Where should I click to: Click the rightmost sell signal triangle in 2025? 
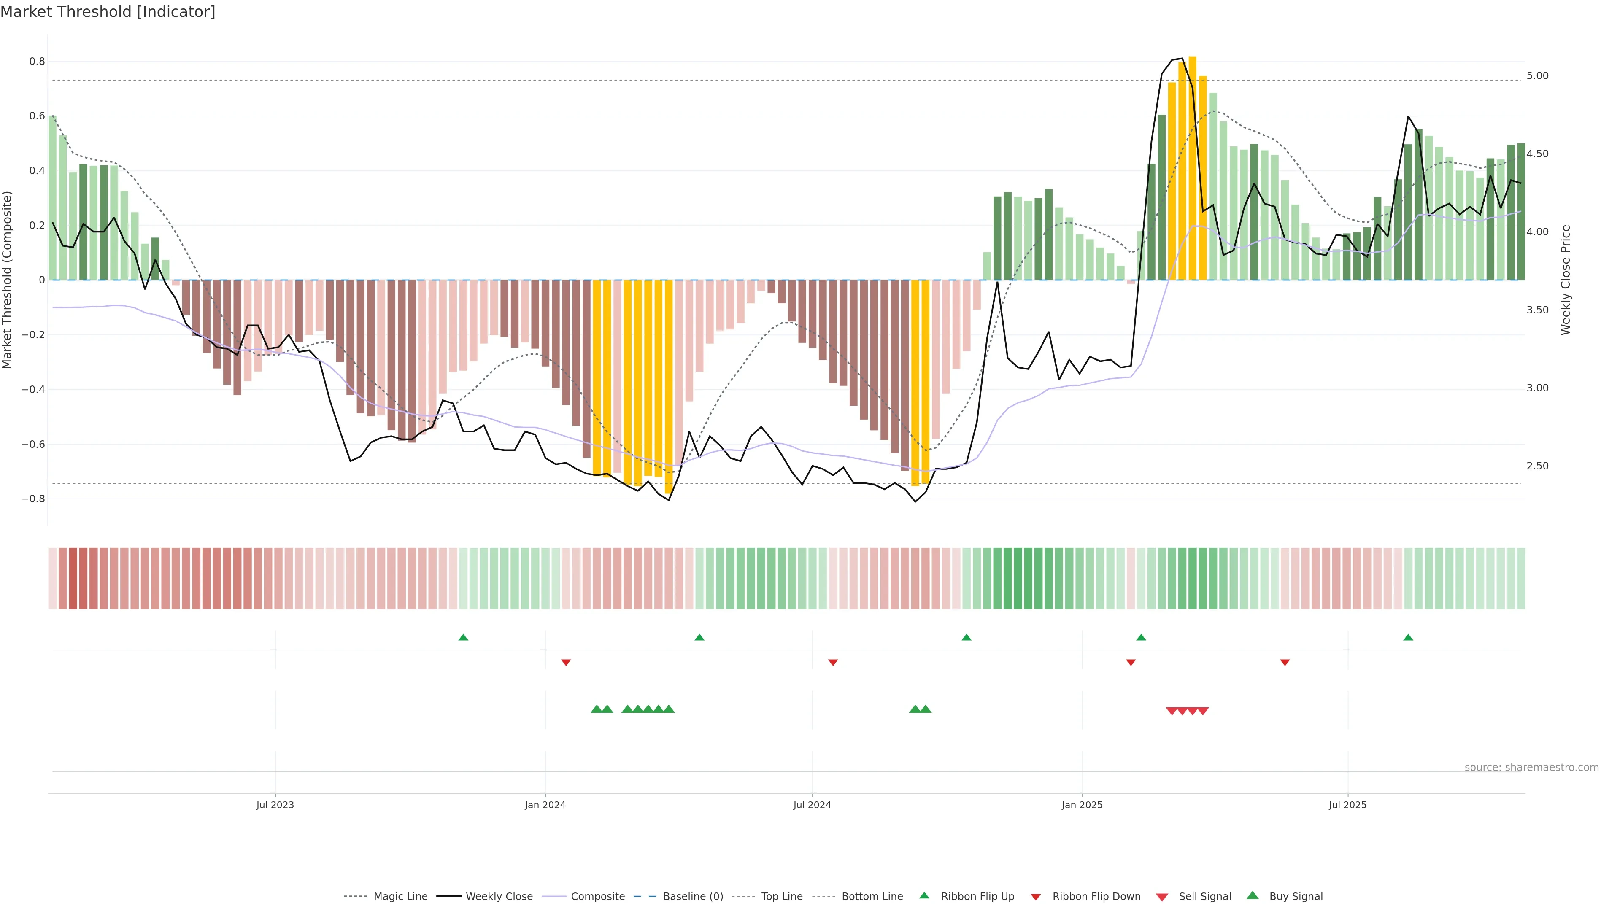click(1202, 711)
